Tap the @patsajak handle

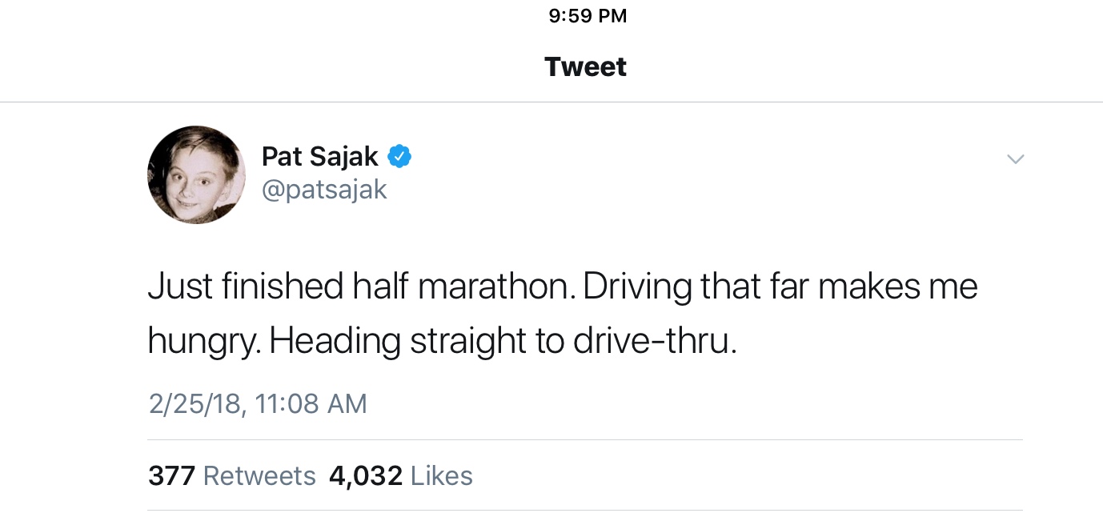324,190
